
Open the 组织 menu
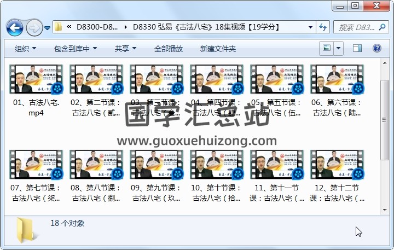pyautogui.click(x=25, y=49)
